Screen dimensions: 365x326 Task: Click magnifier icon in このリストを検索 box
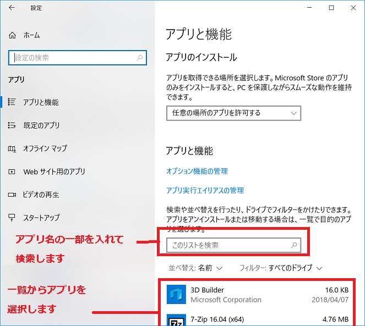[x=294, y=245]
